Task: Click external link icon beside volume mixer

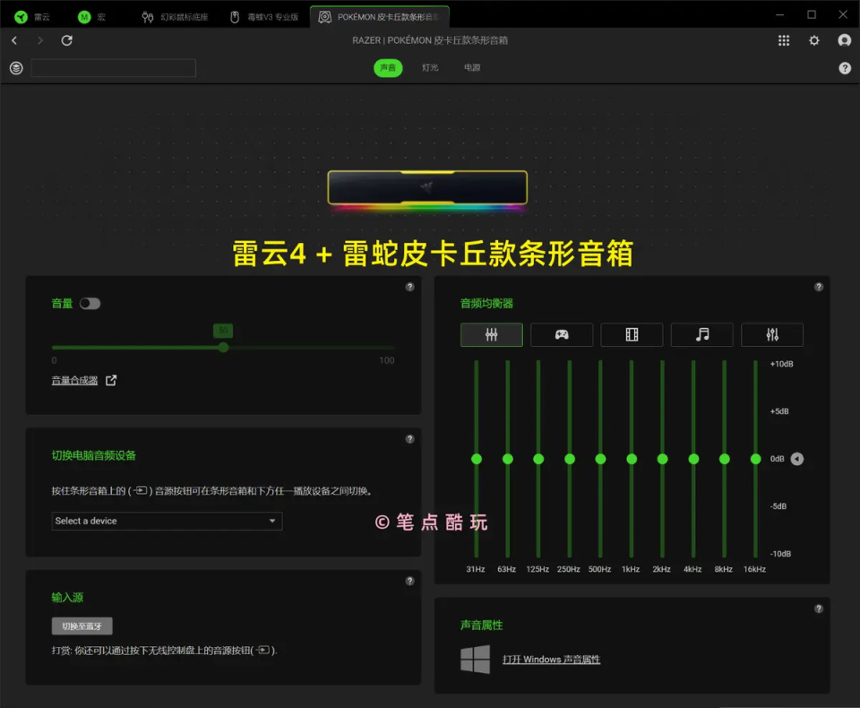Action: tap(111, 380)
